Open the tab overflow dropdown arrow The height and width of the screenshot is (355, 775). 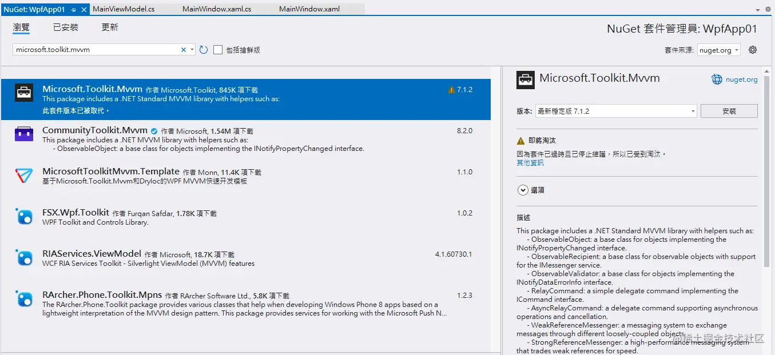pos(758,10)
